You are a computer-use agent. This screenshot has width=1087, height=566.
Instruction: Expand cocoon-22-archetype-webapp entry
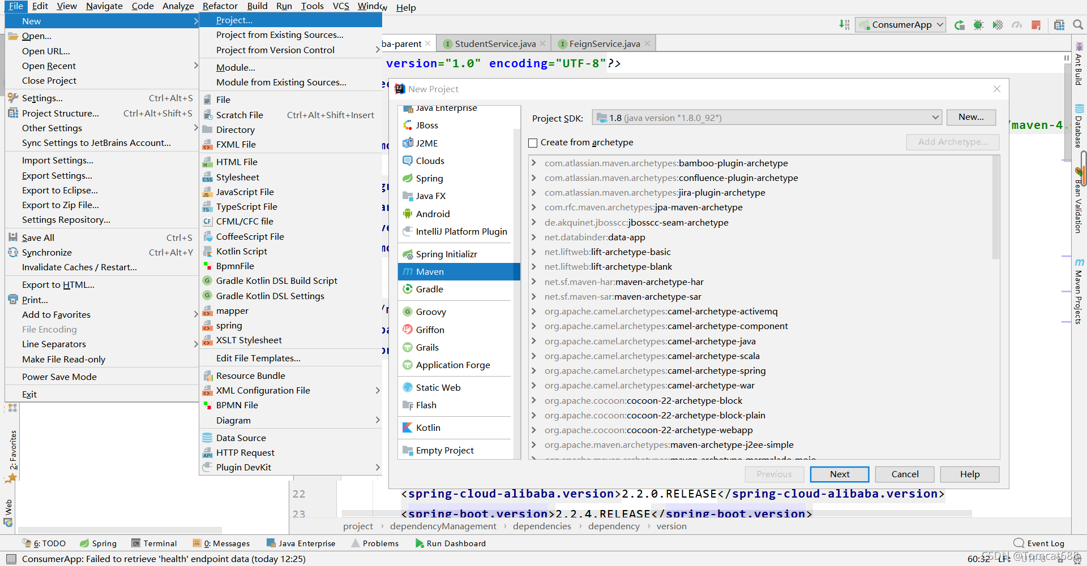[x=533, y=430]
